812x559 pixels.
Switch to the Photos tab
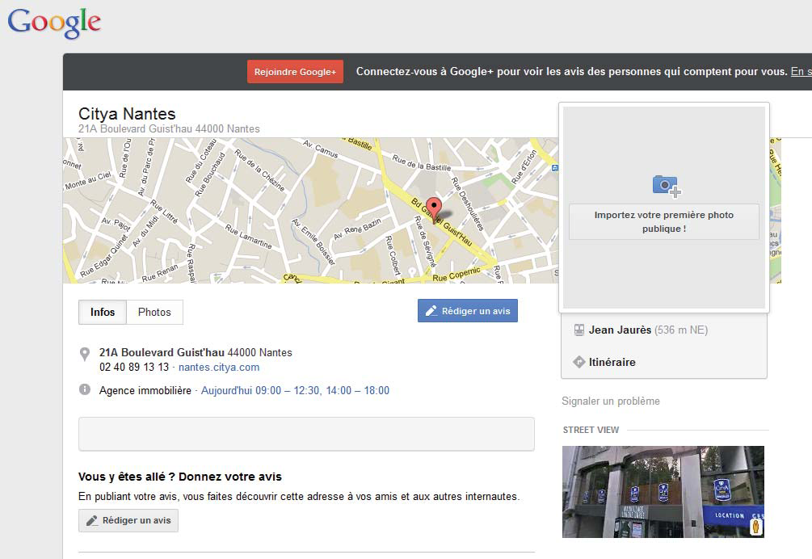click(x=154, y=312)
